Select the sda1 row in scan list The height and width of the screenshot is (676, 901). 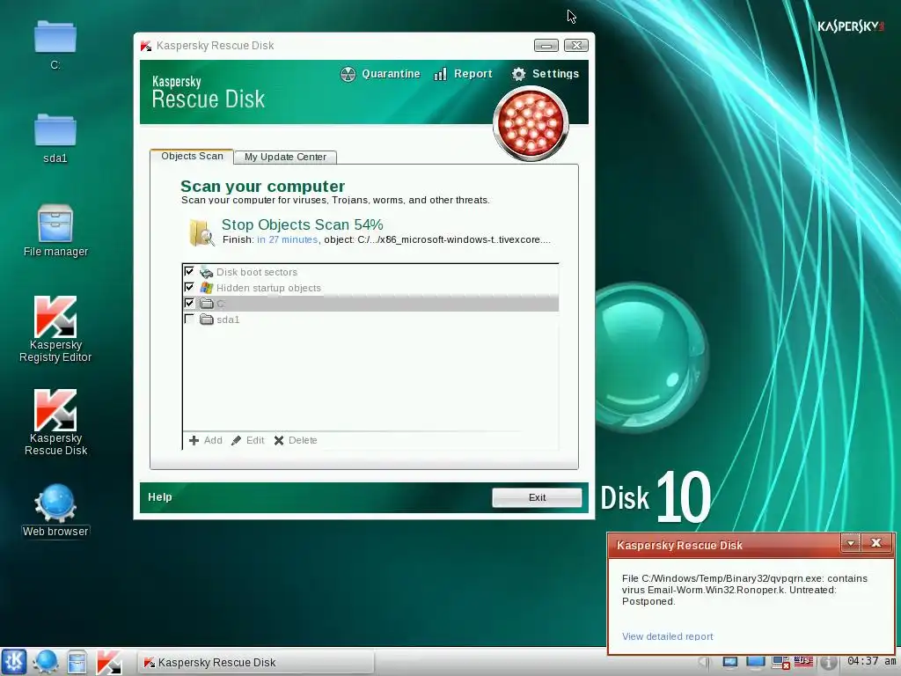(370, 319)
